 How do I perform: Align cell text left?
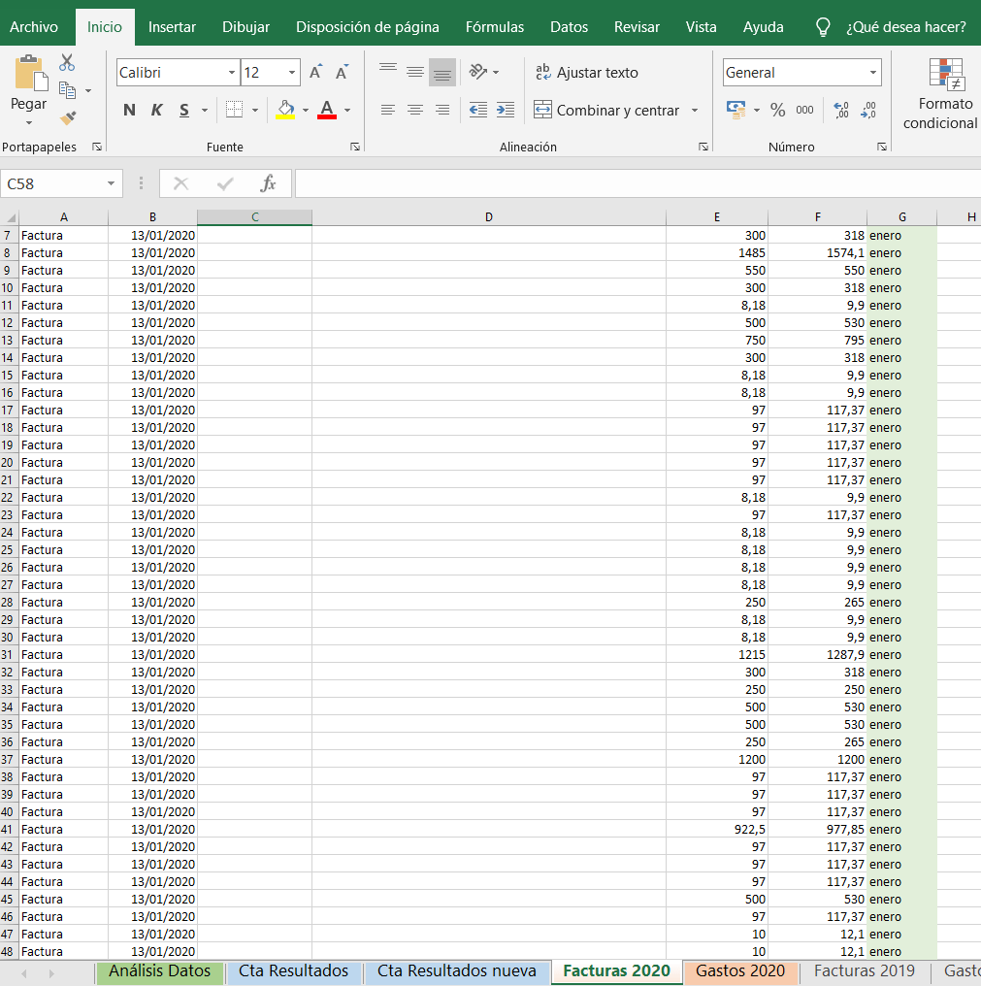pyautogui.click(x=388, y=110)
